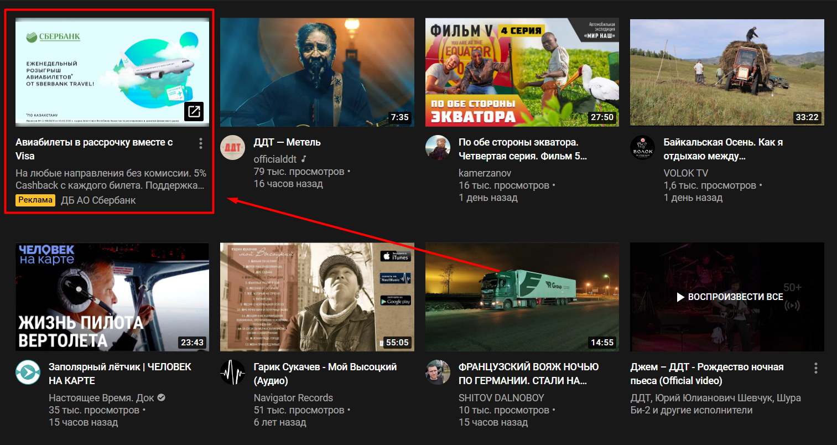This screenshot has width=837, height=445.
Task: Go to the kamerzanov channel name
Action: coord(485,173)
